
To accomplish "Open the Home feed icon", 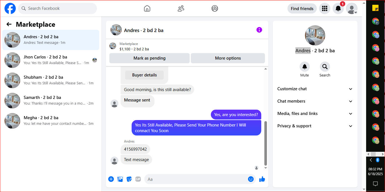I will click(147, 8).
